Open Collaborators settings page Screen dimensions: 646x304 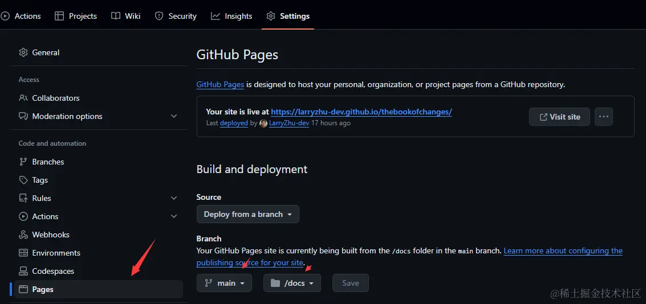99,98
